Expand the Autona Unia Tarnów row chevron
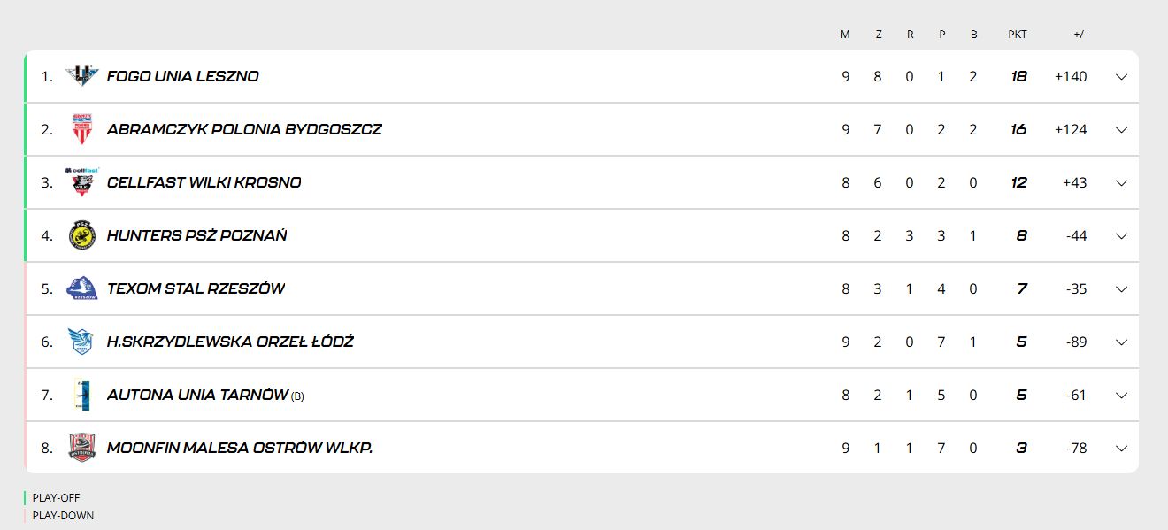 tap(1121, 396)
